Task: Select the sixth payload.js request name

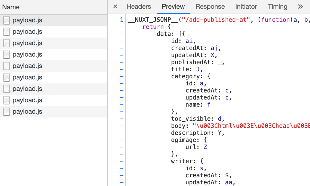Action: point(27,77)
